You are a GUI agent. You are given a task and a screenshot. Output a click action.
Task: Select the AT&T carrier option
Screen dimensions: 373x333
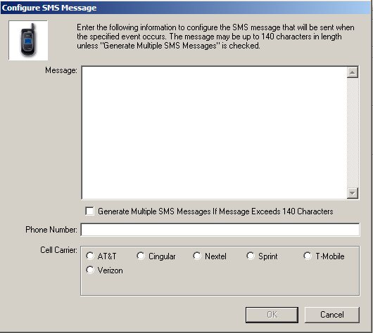coord(90,256)
